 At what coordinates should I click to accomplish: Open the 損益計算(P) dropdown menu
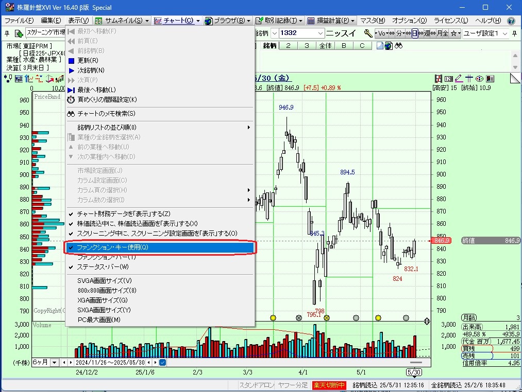pyautogui.click(x=331, y=21)
